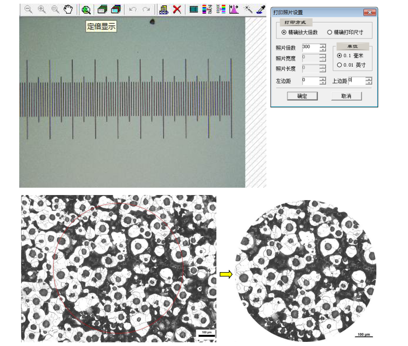Increase 照片倍数 value with up arrow
Viewport: 408px width, 346px height.
point(323,46)
